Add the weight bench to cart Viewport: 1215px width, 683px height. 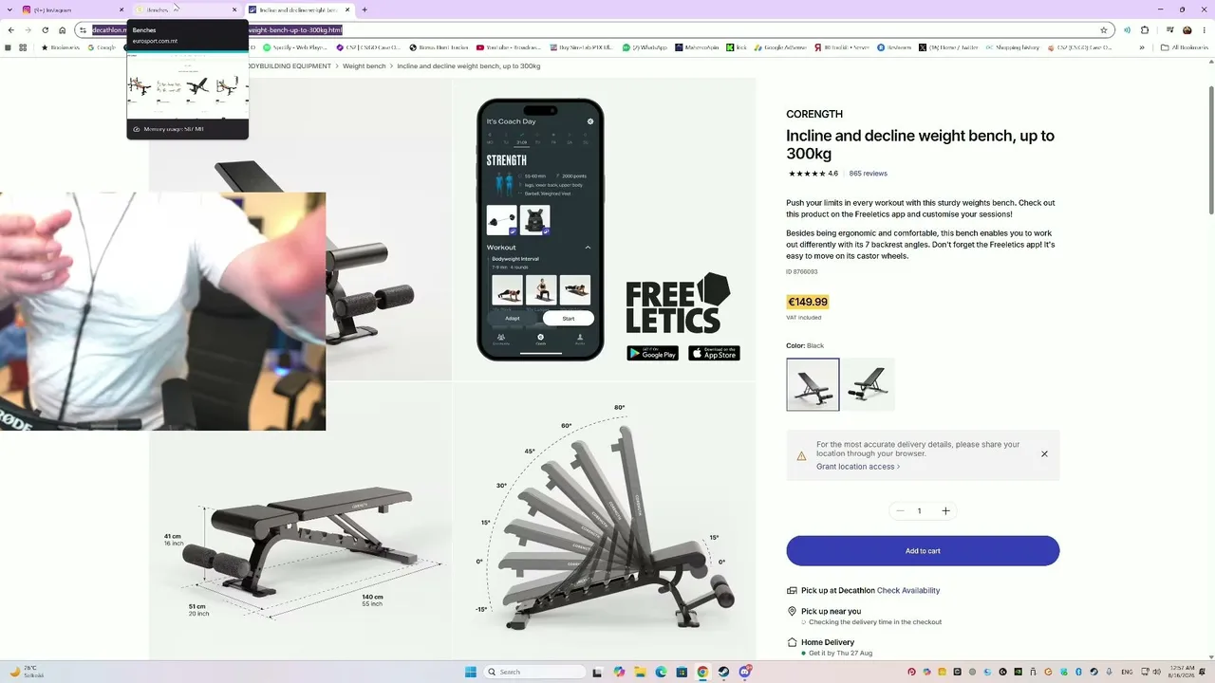click(923, 551)
